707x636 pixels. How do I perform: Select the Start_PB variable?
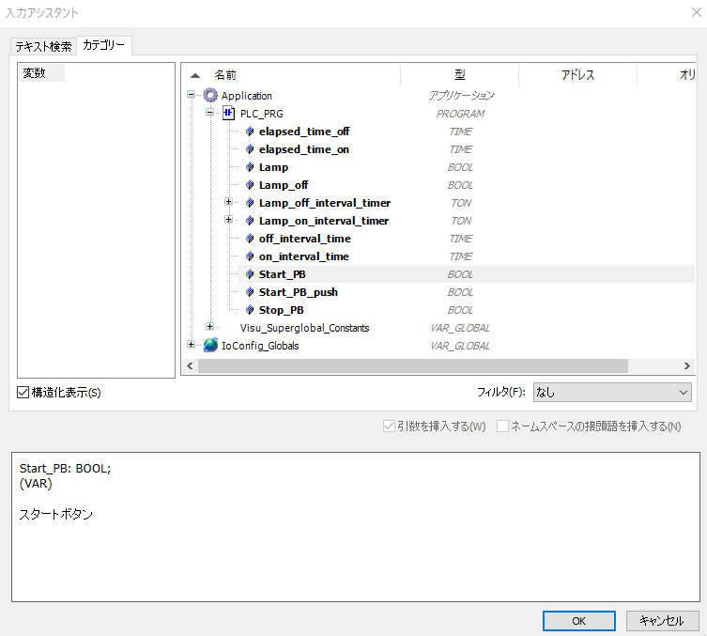283,273
